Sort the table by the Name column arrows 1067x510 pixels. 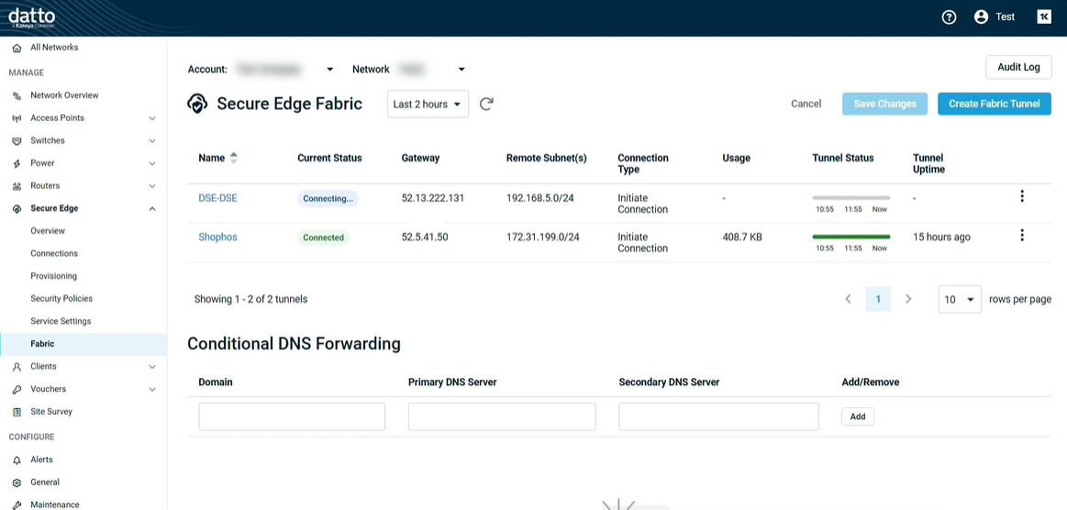click(233, 158)
